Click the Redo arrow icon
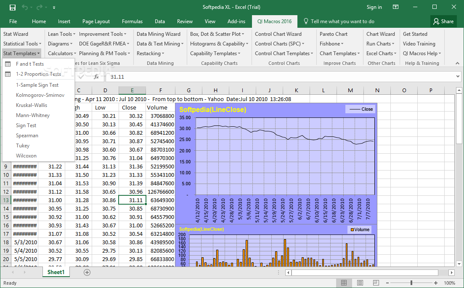Viewport: 464px width, 288px height. [40, 8]
